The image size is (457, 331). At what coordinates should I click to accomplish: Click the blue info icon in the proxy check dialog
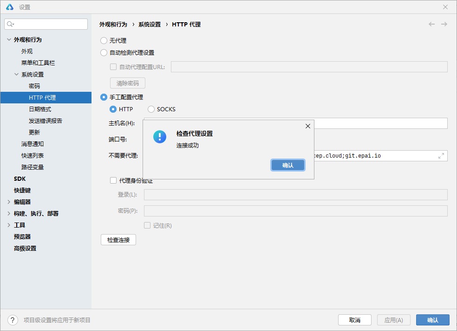tap(160, 136)
